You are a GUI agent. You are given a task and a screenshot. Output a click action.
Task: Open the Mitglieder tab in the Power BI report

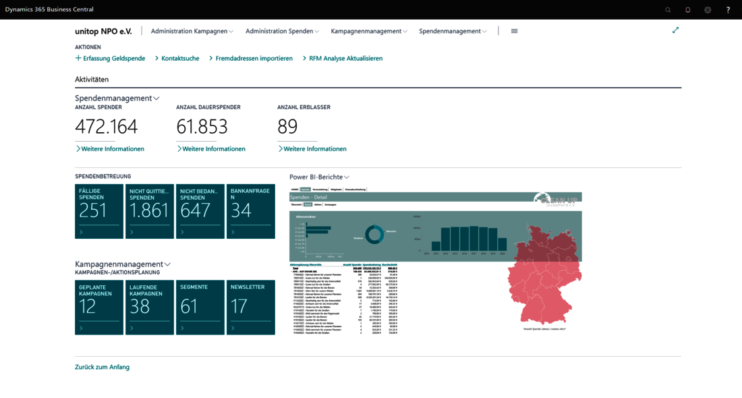pyautogui.click(x=336, y=190)
